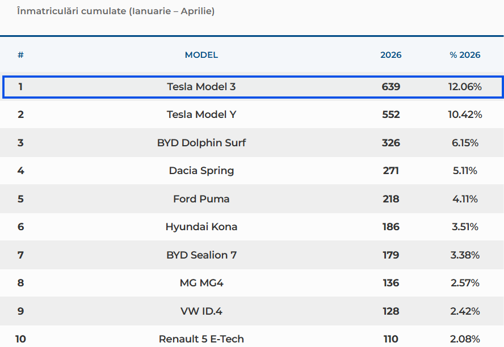Click Hyundai Kona in the table
504x347 pixels.
[201, 227]
